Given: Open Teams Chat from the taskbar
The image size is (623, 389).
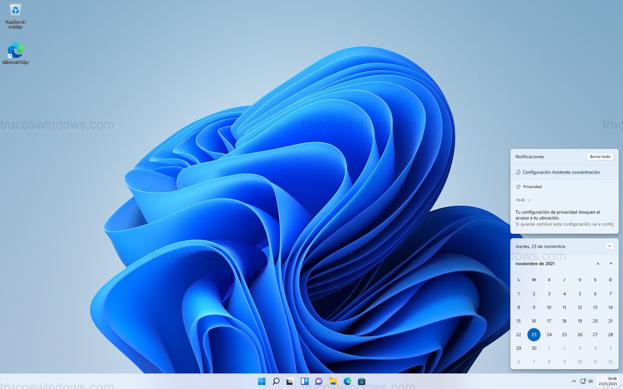Looking at the screenshot, I should (319, 382).
